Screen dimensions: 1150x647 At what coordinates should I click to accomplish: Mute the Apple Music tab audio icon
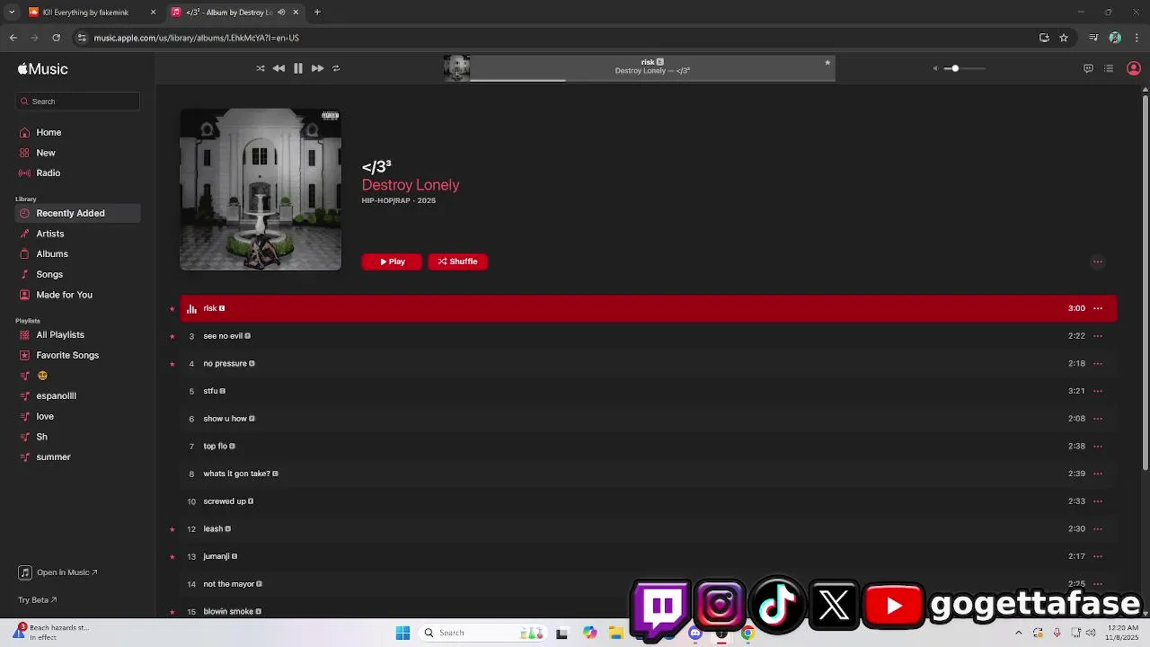(x=281, y=13)
